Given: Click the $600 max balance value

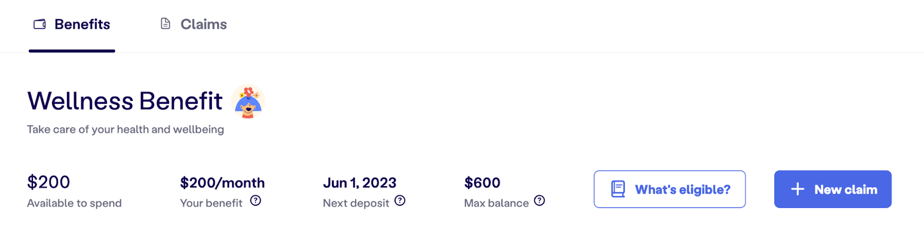Looking at the screenshot, I should 482,183.
